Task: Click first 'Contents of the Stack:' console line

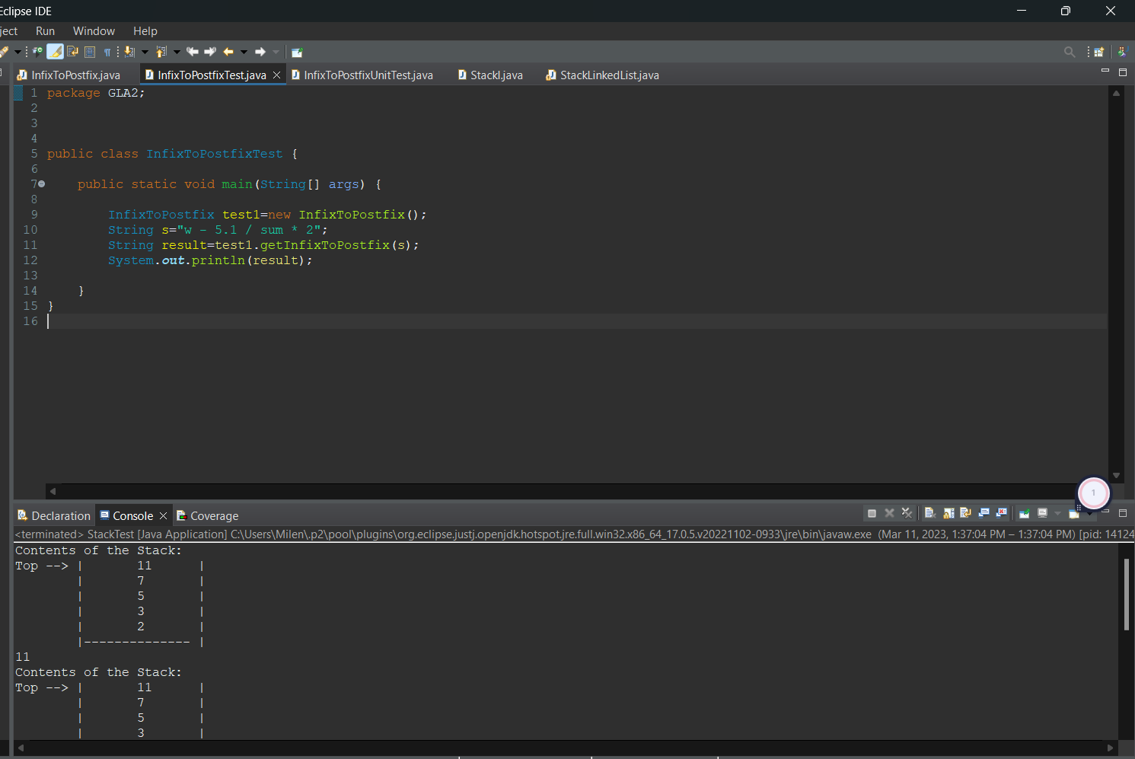Action: point(98,550)
